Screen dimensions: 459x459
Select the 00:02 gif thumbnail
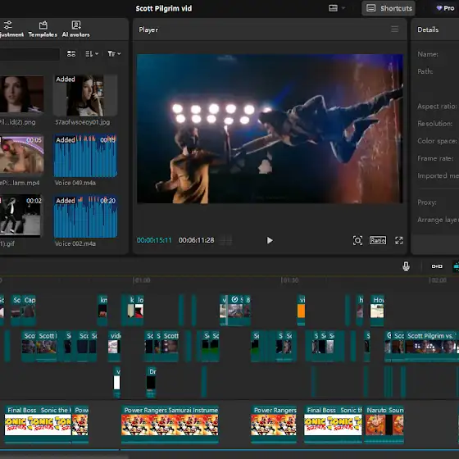[x=20, y=216]
